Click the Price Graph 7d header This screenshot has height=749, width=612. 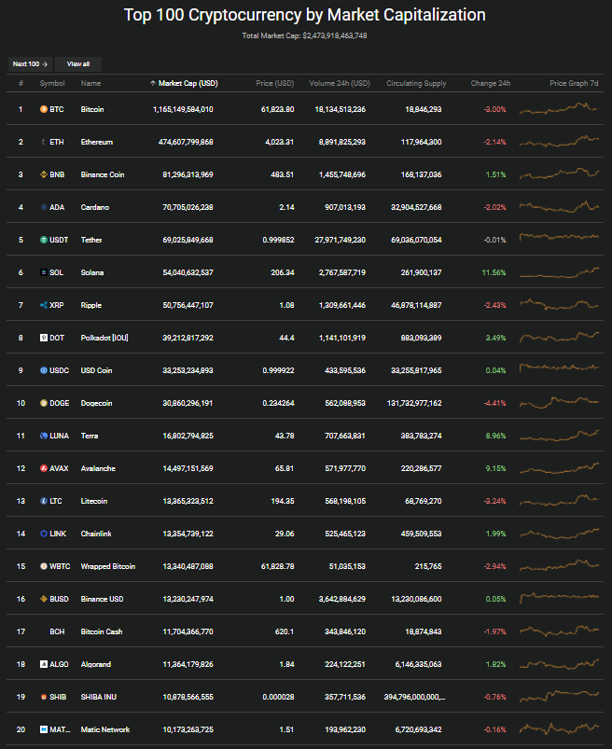pos(574,83)
